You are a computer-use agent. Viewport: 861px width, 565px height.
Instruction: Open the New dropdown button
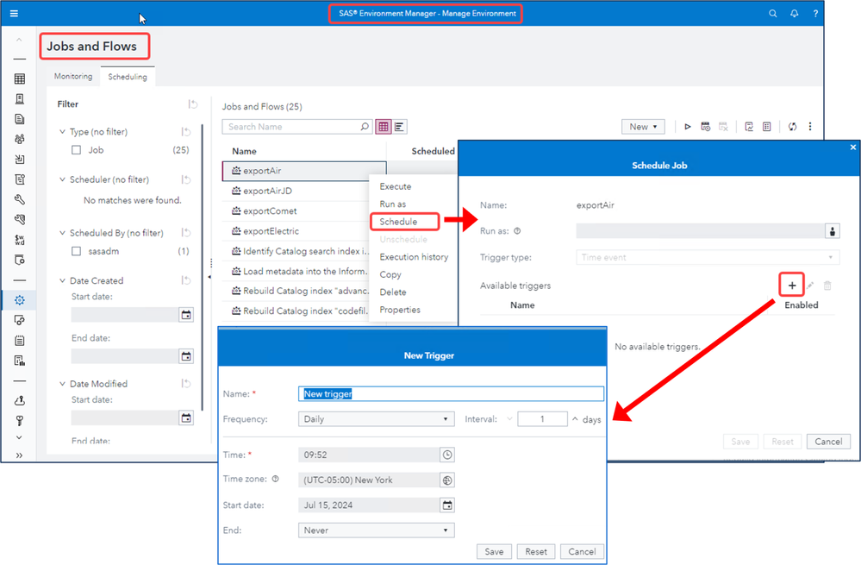(643, 127)
